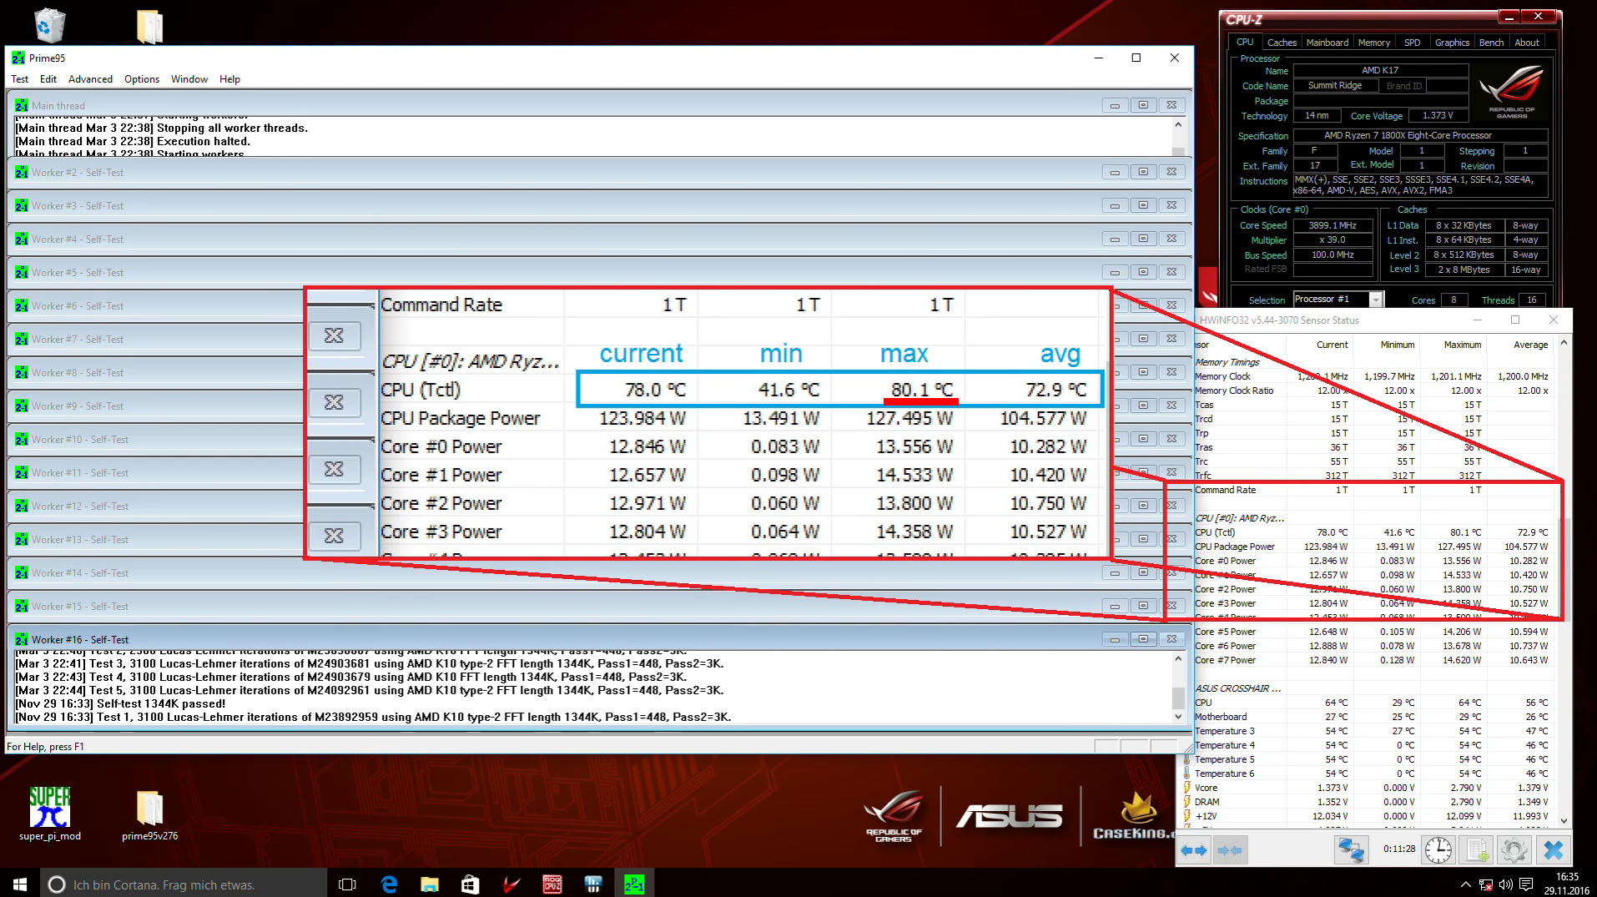Open File Explorer from the taskbar

pyautogui.click(x=430, y=884)
